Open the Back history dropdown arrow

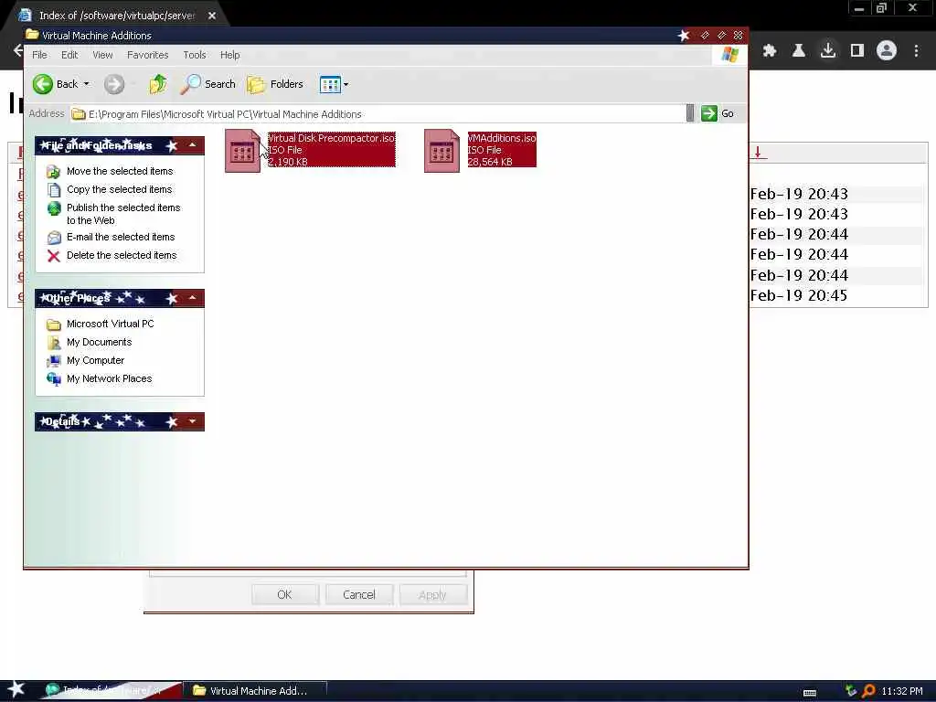pyautogui.click(x=87, y=84)
